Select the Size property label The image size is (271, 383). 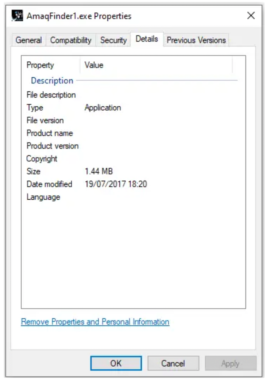click(x=34, y=171)
